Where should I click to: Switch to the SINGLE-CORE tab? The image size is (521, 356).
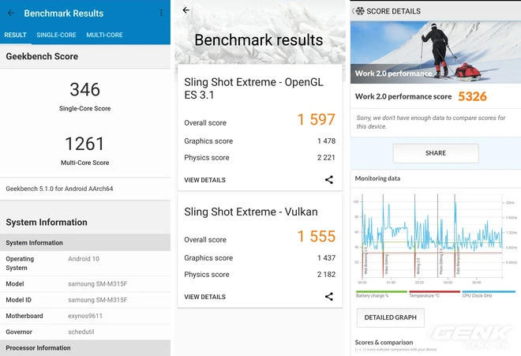click(56, 35)
